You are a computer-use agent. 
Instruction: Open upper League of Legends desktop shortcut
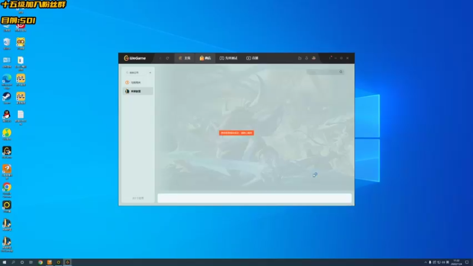point(7,225)
